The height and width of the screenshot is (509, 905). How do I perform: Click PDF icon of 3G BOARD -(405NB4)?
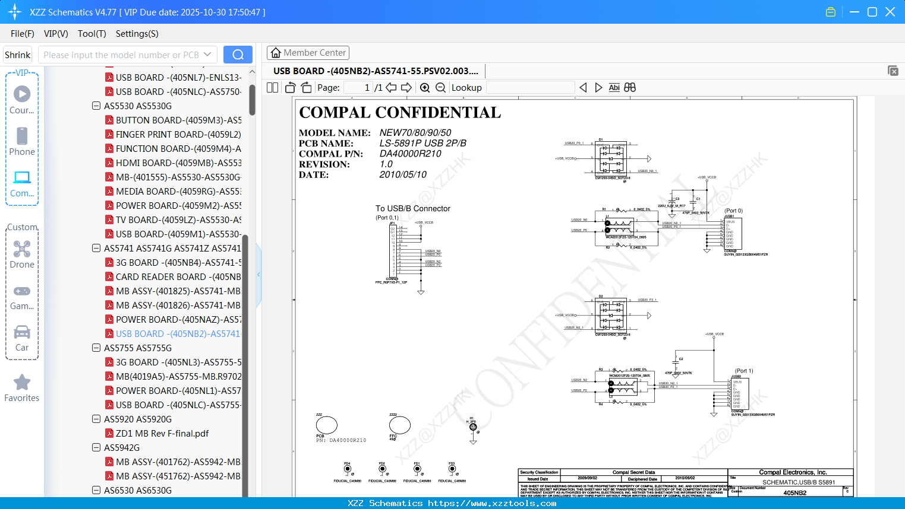[x=109, y=262]
